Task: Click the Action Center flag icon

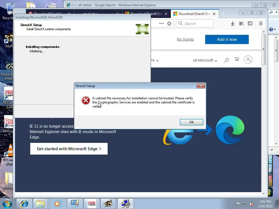Action: coord(238,204)
